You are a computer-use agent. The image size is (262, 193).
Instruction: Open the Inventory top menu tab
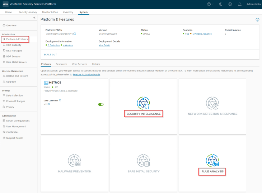click(68, 12)
